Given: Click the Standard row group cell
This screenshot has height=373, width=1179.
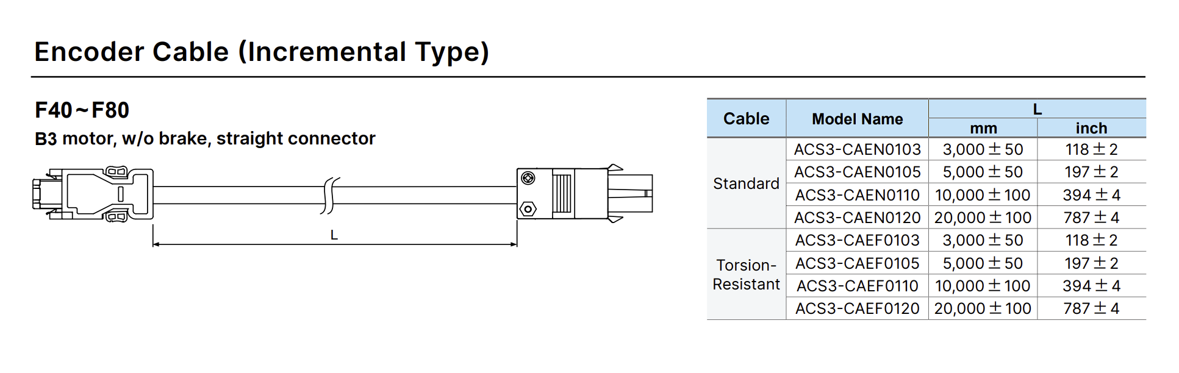Looking at the screenshot, I should pos(746,183).
